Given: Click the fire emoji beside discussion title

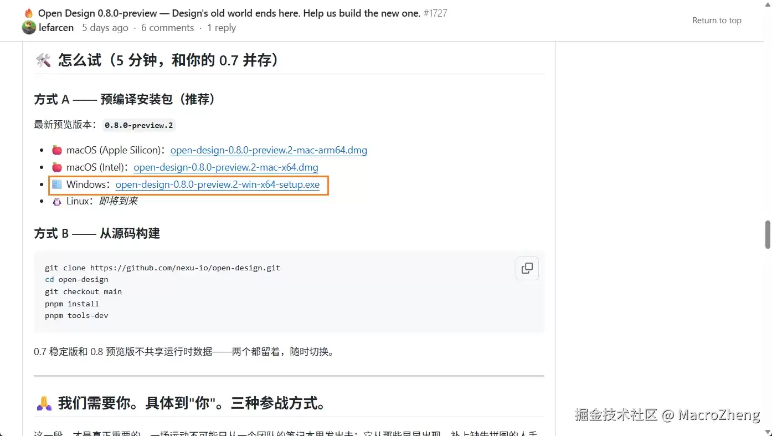Looking at the screenshot, I should click(x=29, y=13).
